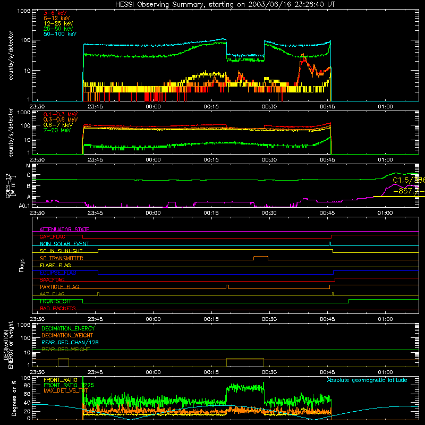Select the red 3-6 keV legend entry
This screenshot has height=425, width=425.
tap(55, 13)
